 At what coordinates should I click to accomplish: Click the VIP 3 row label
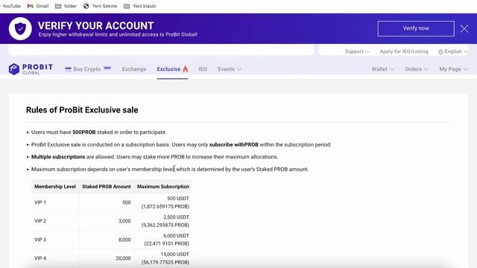(x=40, y=240)
